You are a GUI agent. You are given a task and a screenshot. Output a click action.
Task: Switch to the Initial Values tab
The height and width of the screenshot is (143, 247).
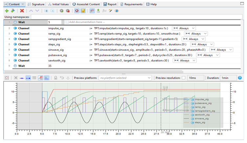click(58, 4)
